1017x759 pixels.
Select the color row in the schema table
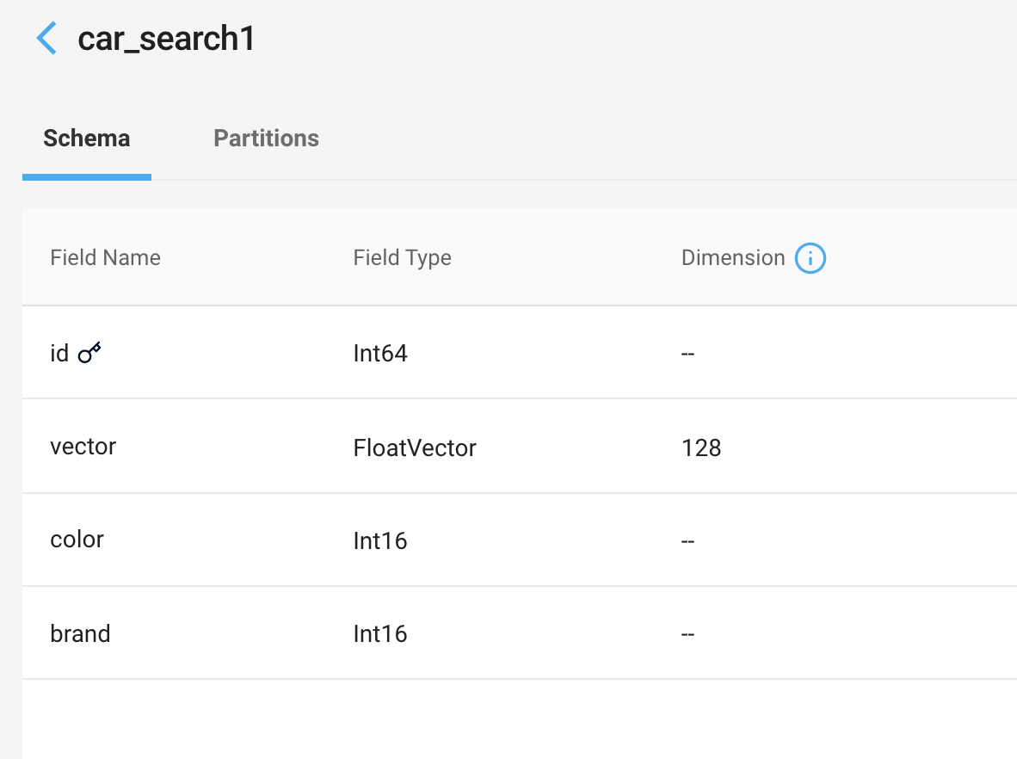77,540
